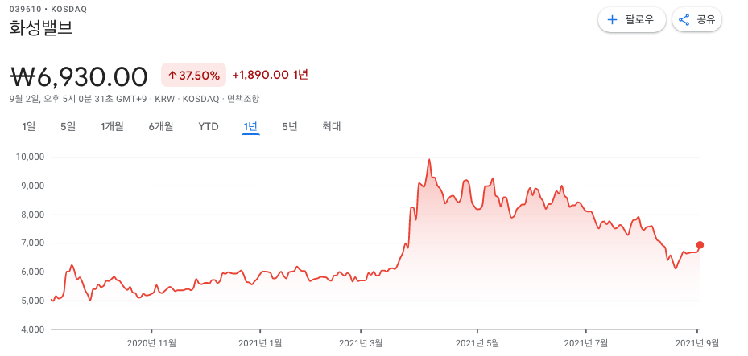Screen dimensions: 748x356
Task: Click the 039610 · KOSDAQ ticker label
Action: coord(48,9)
